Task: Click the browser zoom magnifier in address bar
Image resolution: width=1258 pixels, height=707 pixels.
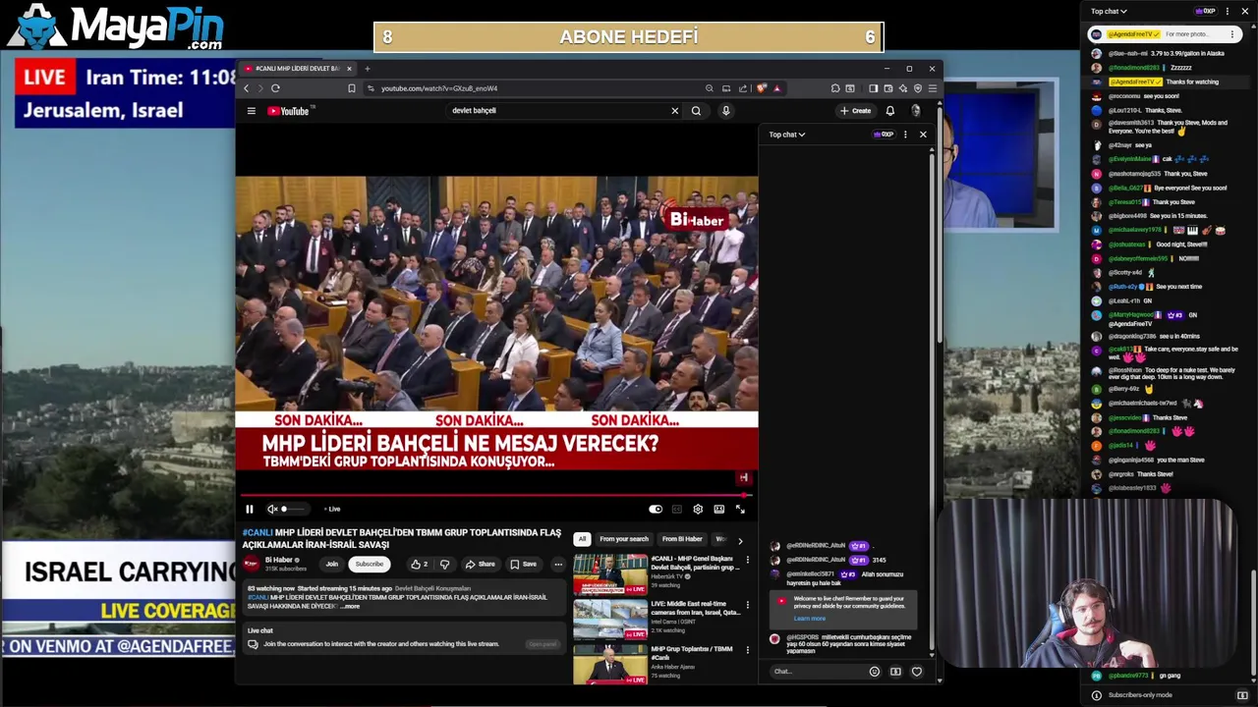Action: coord(709,88)
